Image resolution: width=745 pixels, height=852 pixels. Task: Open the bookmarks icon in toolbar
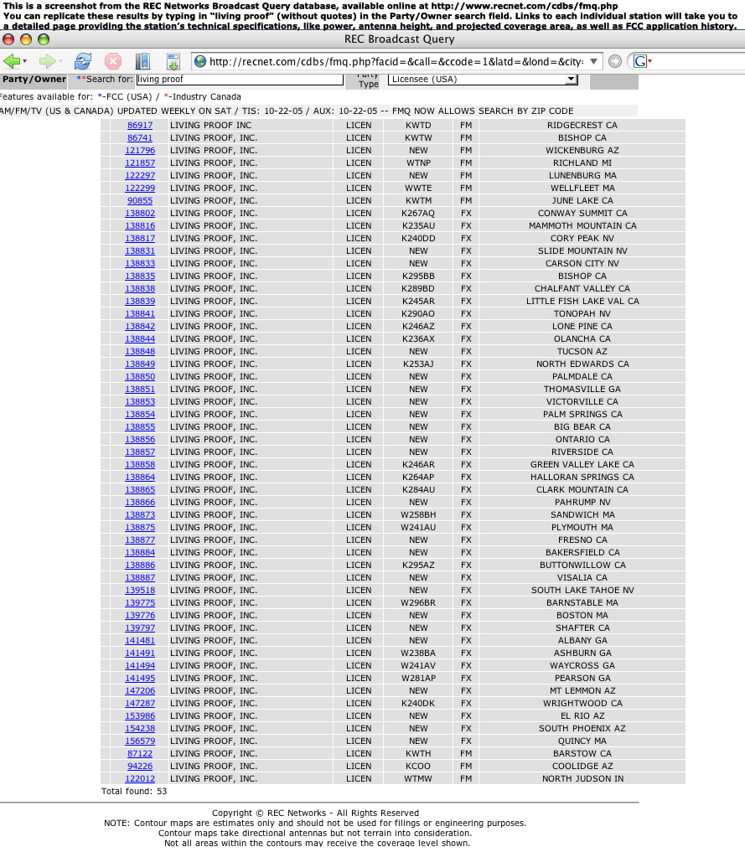click(143, 61)
